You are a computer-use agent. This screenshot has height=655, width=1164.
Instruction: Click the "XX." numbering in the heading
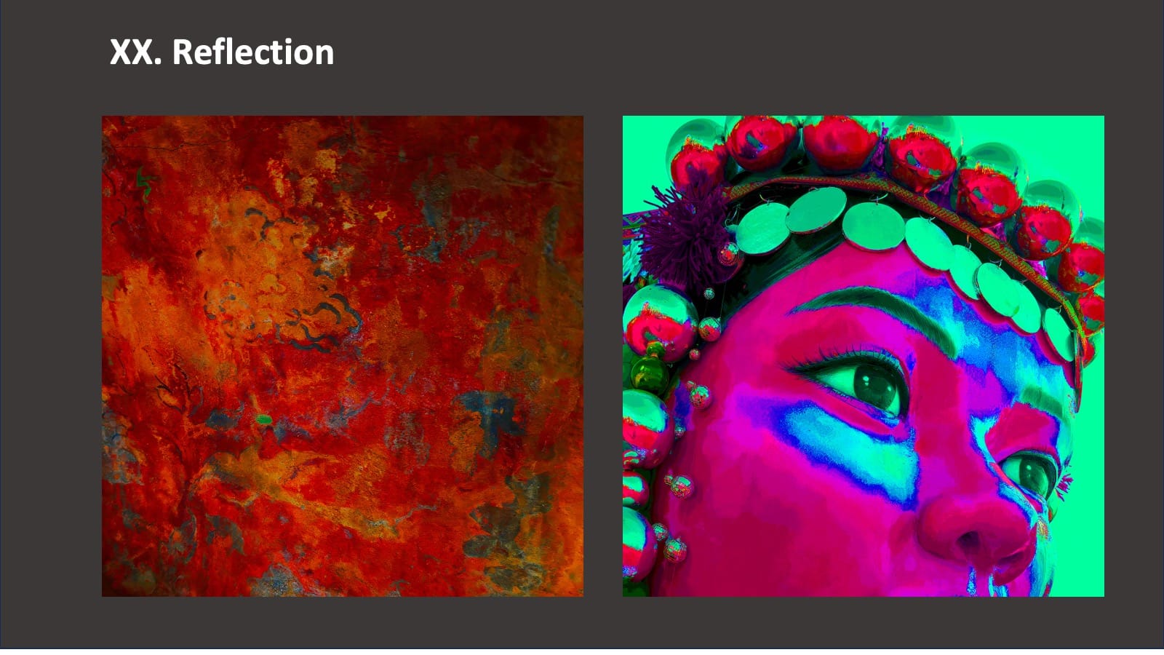[x=135, y=52]
